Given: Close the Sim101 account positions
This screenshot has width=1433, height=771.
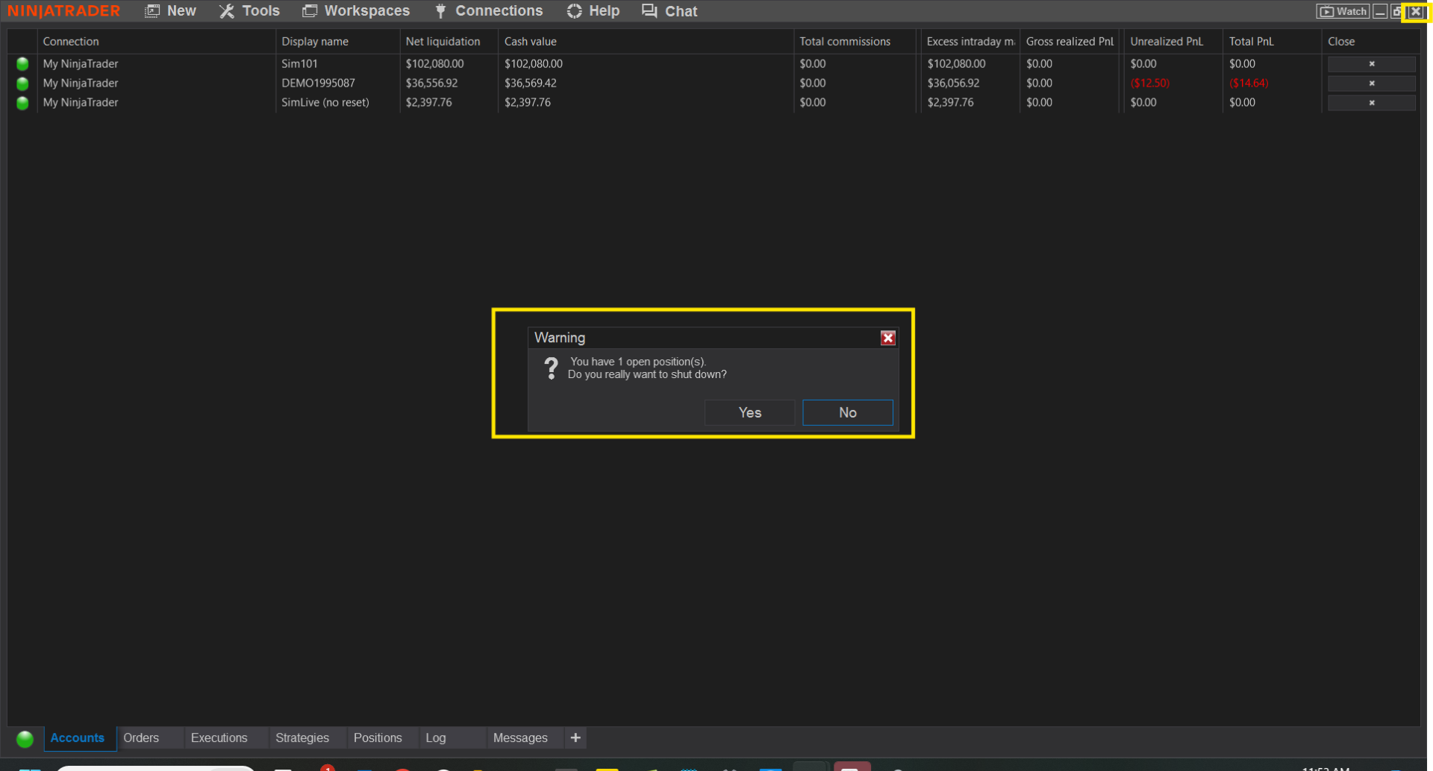Looking at the screenshot, I should 1371,64.
